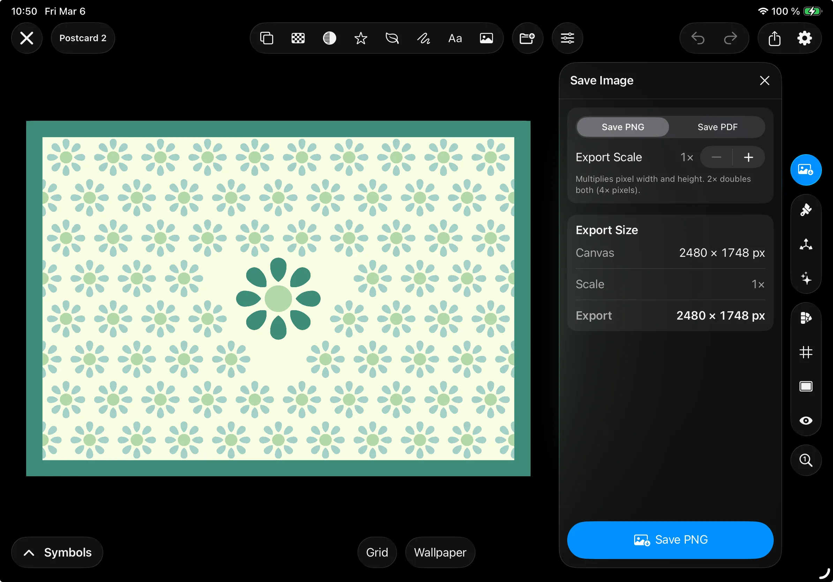Toggle preview with the eye icon
This screenshot has height=582, width=833.
click(x=806, y=420)
